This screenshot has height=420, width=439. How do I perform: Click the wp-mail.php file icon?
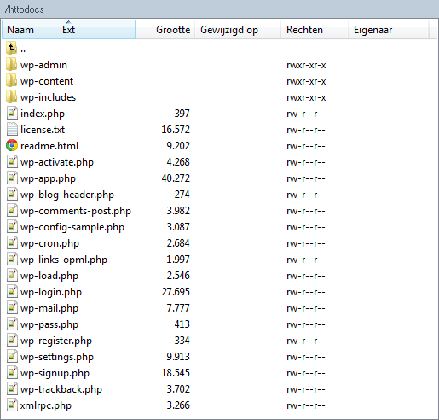point(12,308)
